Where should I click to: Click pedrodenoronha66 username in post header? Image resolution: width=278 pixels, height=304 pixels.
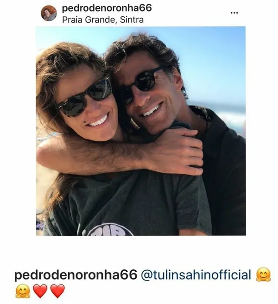point(107,8)
